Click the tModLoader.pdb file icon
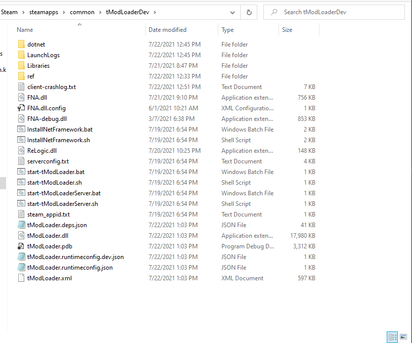The height and width of the screenshot is (343, 412). (x=21, y=246)
